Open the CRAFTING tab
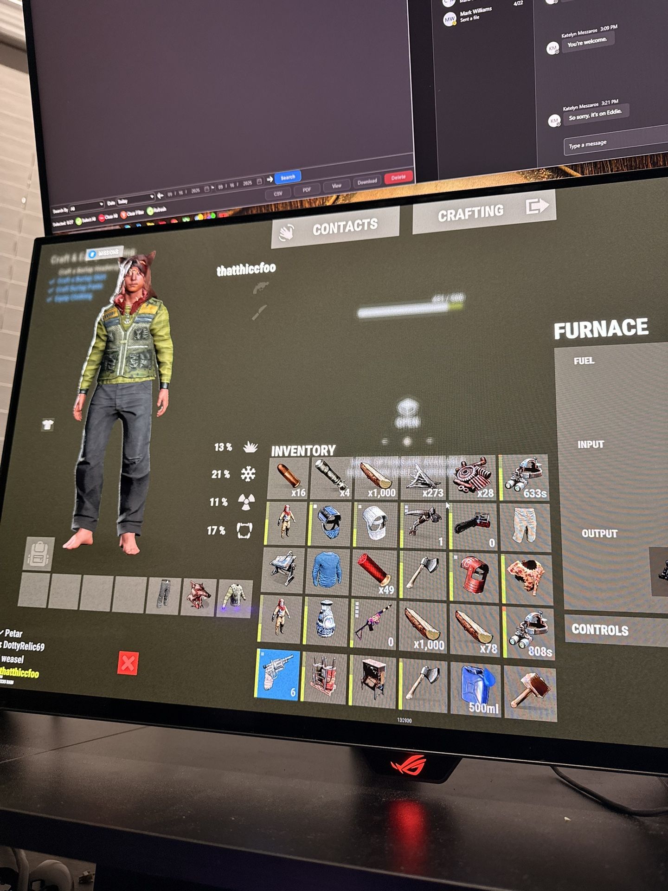 (x=484, y=212)
